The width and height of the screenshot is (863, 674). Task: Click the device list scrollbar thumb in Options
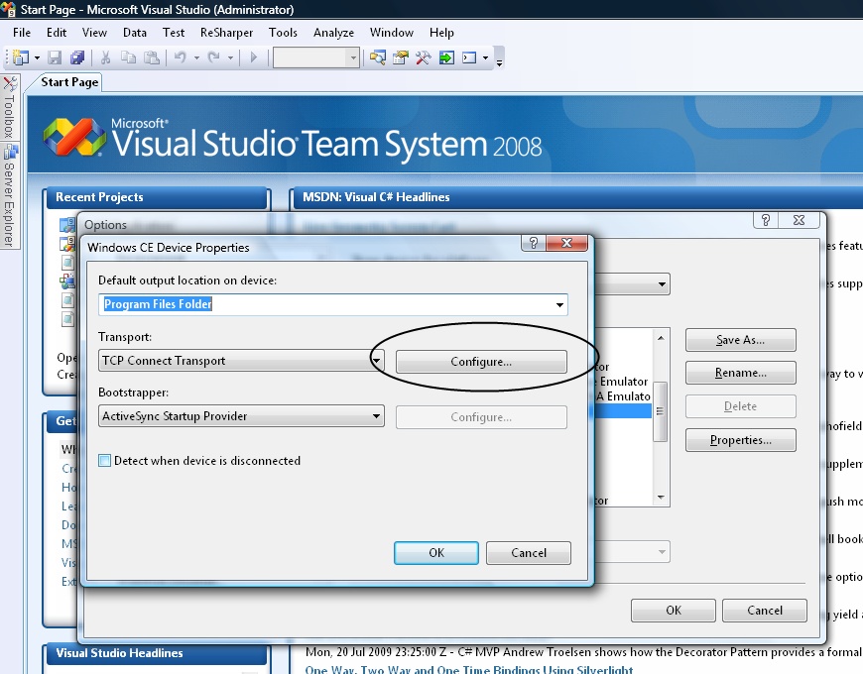tap(661, 411)
